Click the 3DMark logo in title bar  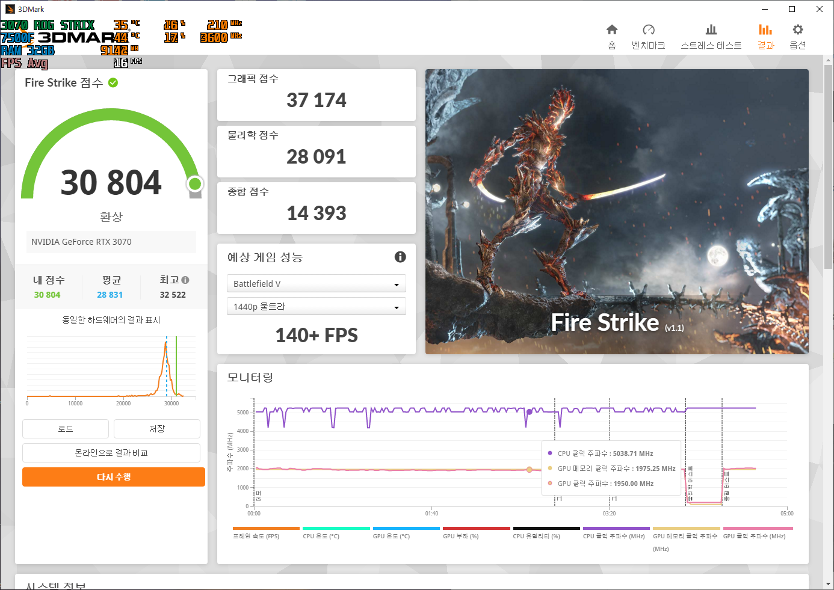point(10,9)
